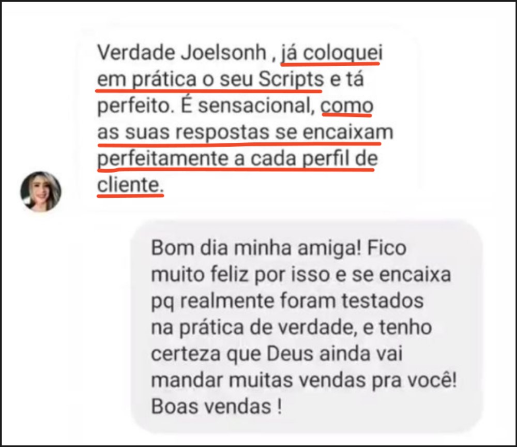Click the line 'pq realmente foram testados'
Screen dimensions: 517x447
click(x=287, y=302)
